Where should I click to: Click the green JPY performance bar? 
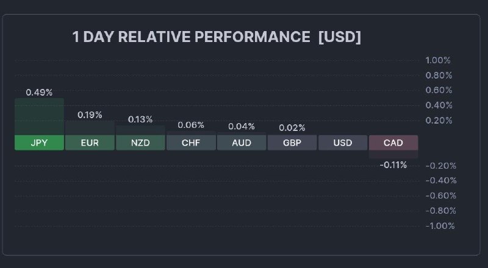[x=39, y=117]
